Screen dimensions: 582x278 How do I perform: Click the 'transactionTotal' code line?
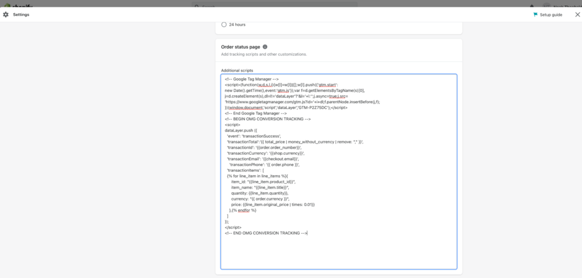tap(295, 142)
